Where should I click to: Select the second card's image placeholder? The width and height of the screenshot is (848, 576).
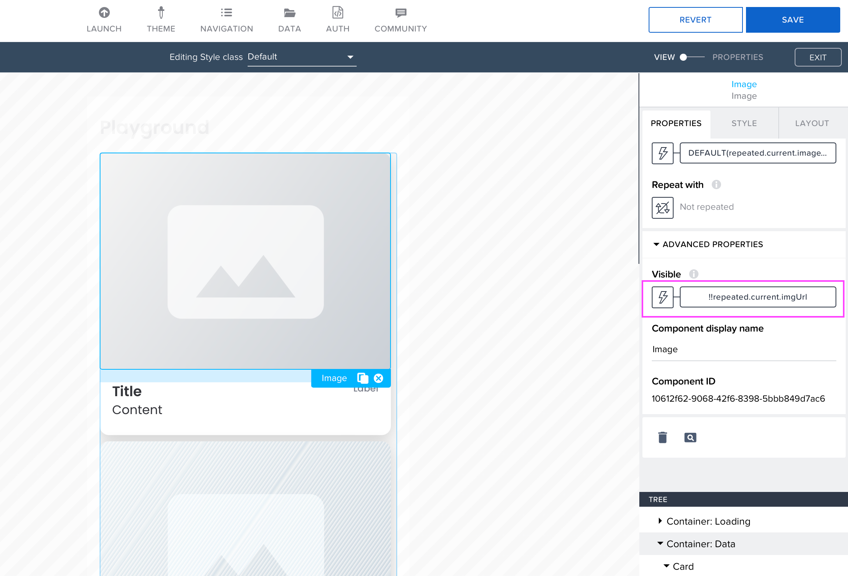[x=245, y=509]
